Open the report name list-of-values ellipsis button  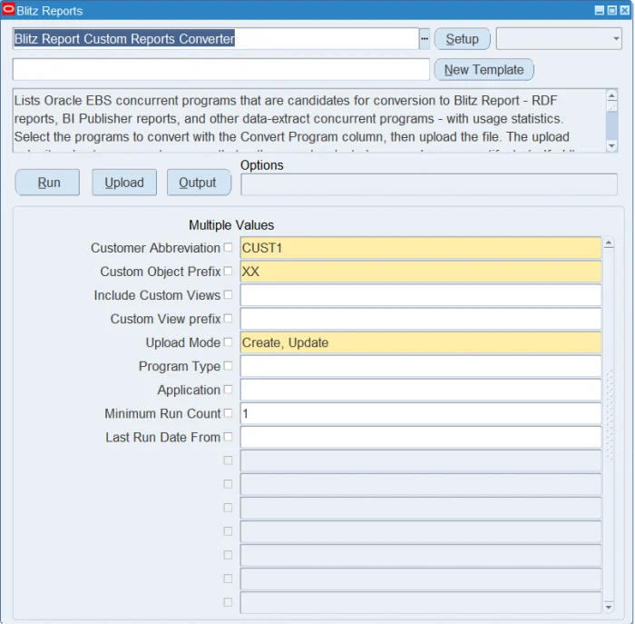[x=424, y=39]
